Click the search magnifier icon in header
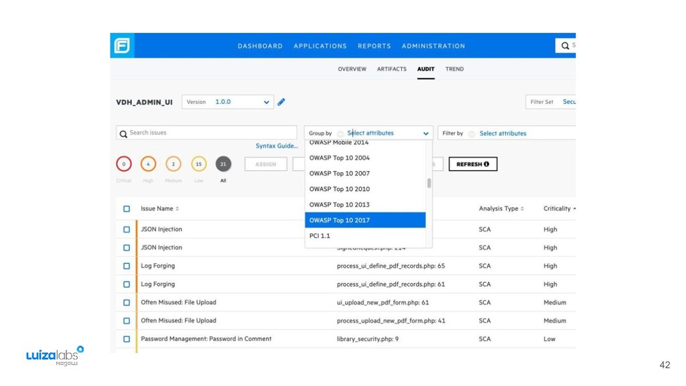Viewport: 686px width, 386px height. coord(565,46)
